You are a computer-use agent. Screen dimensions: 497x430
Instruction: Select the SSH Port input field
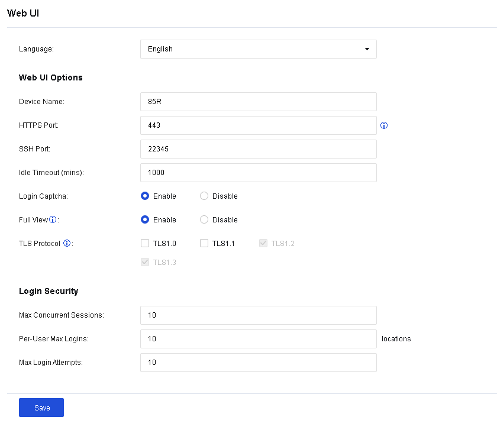coord(258,149)
